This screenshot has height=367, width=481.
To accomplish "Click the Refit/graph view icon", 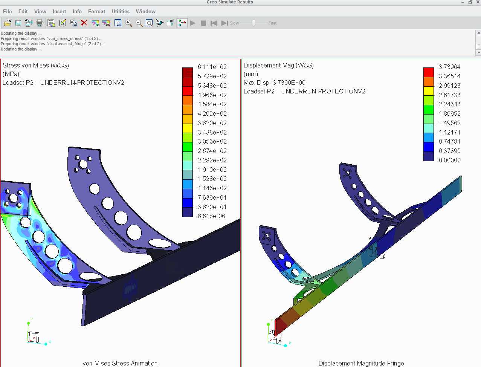I will [118, 23].
